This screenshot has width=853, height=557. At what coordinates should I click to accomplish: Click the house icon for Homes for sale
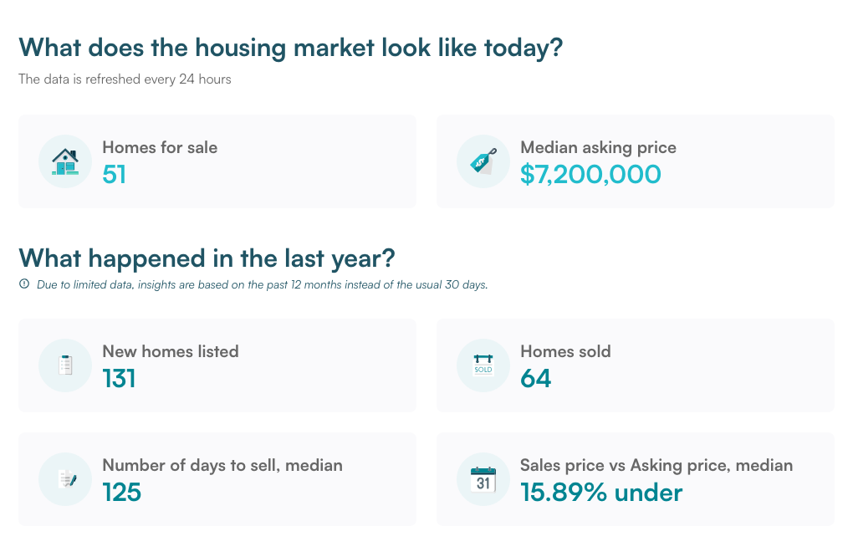click(x=65, y=161)
